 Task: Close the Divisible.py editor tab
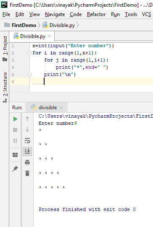point(49,36)
